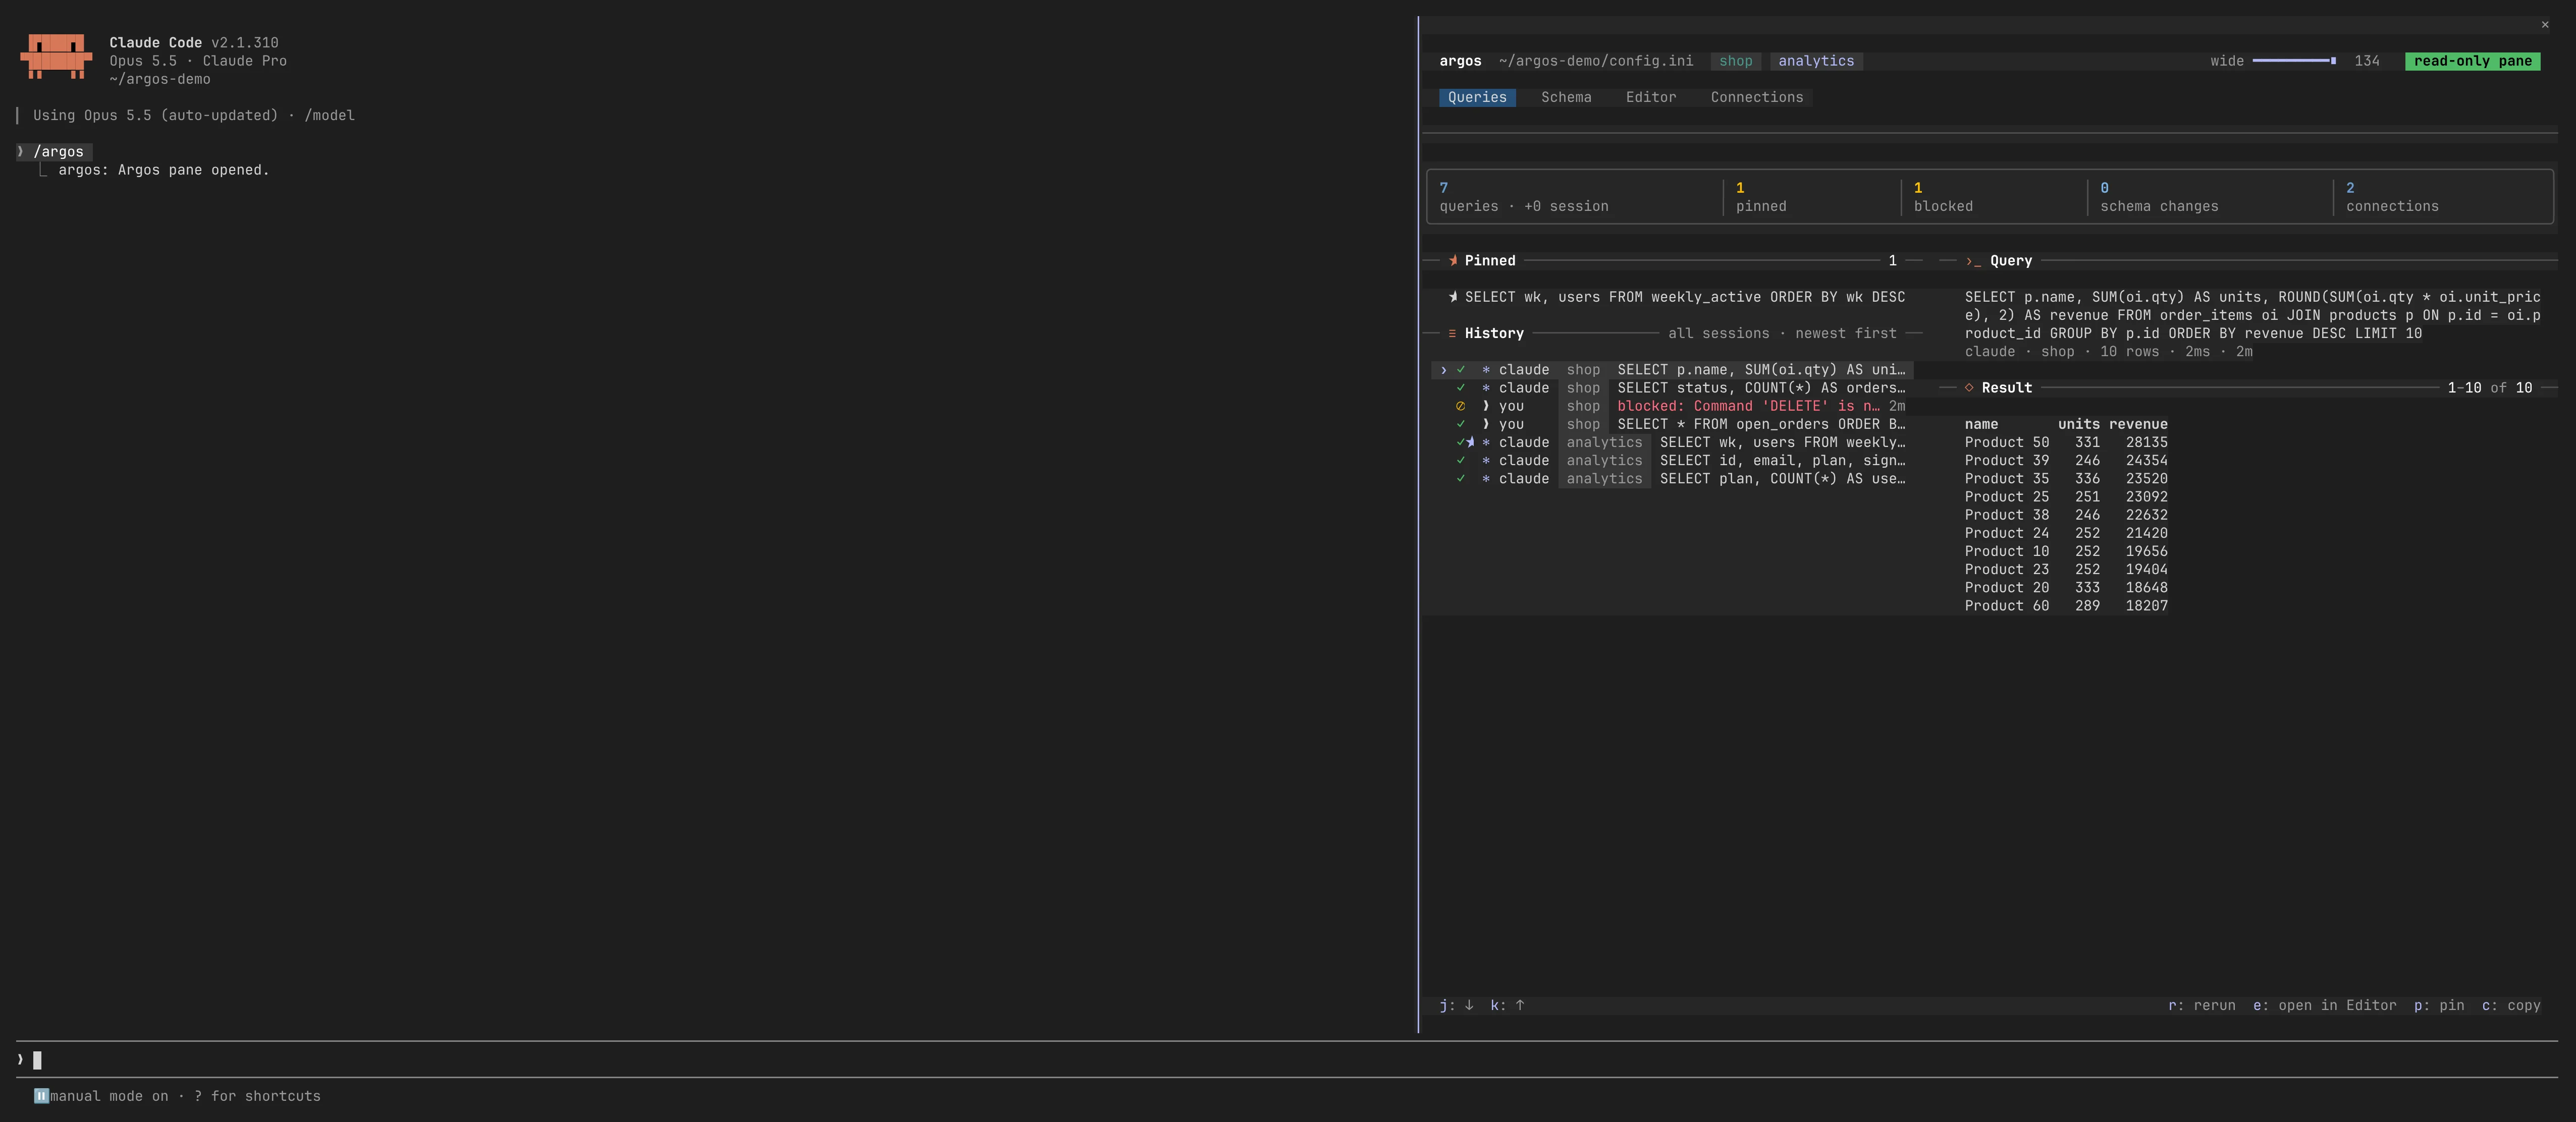Click the diamond icon beside Result heading
The height and width of the screenshot is (1122, 2576).
[1969, 388]
